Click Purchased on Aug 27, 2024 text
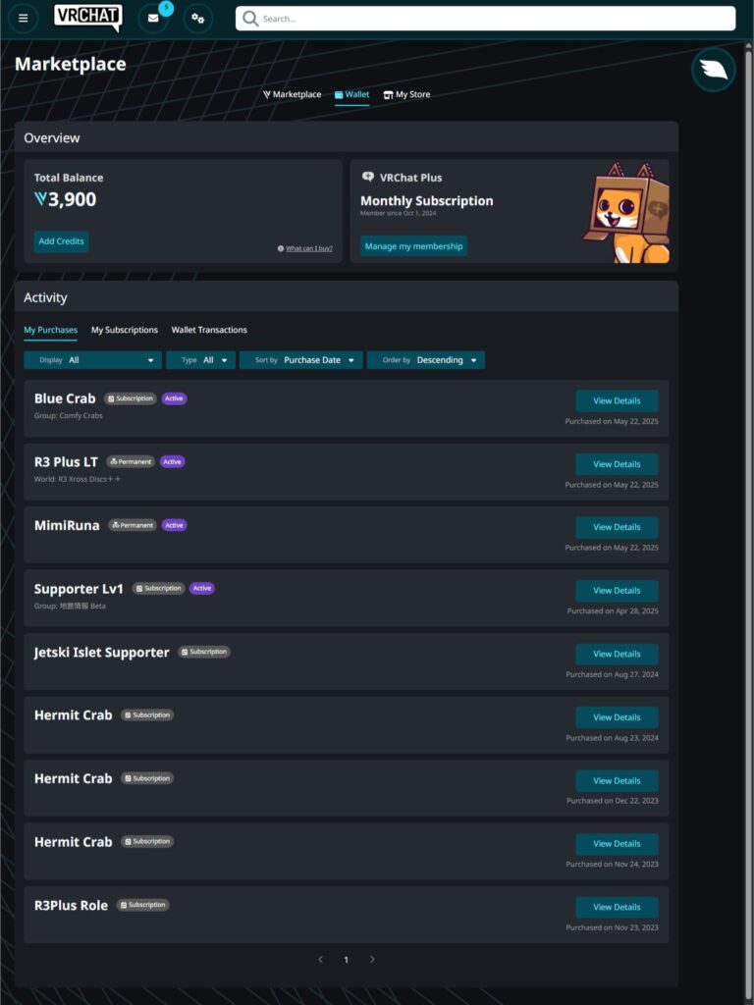This screenshot has width=754, height=1005. (x=613, y=674)
